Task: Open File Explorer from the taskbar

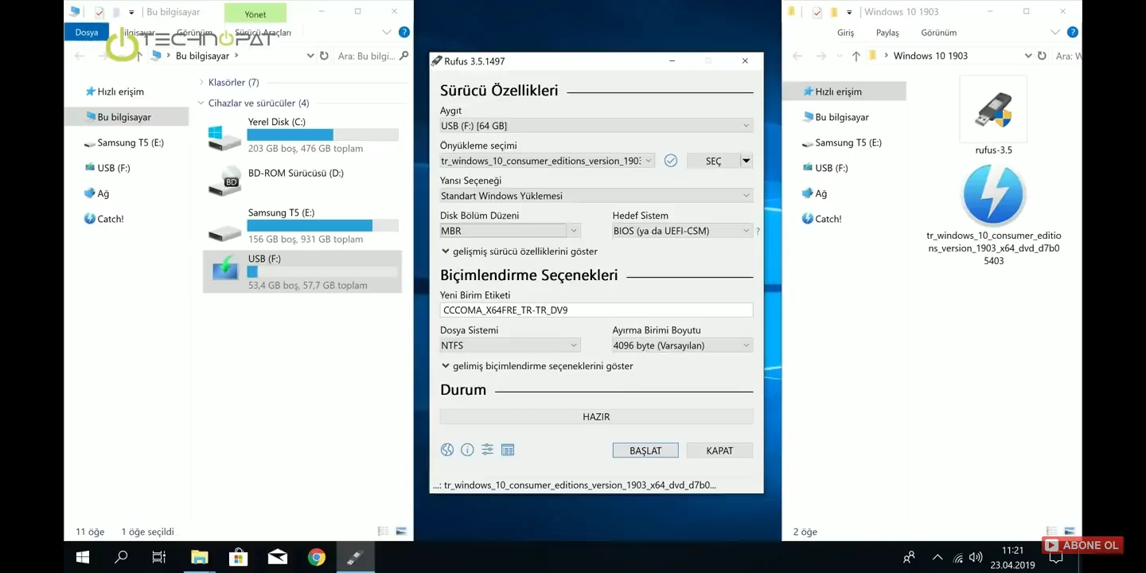Action: [x=199, y=557]
